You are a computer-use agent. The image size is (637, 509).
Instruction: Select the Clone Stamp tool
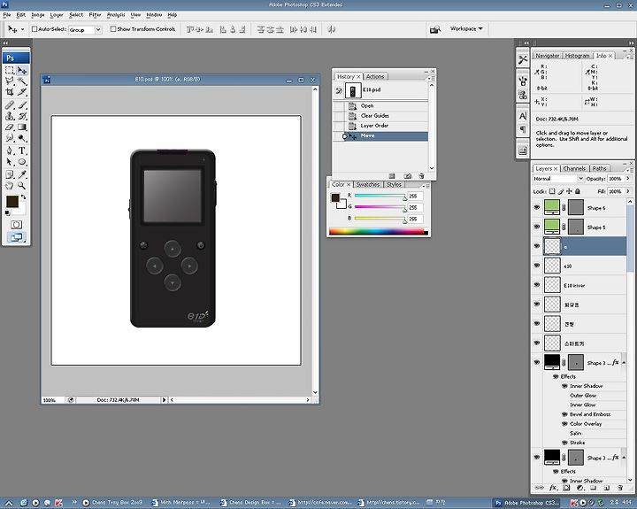click(10, 116)
